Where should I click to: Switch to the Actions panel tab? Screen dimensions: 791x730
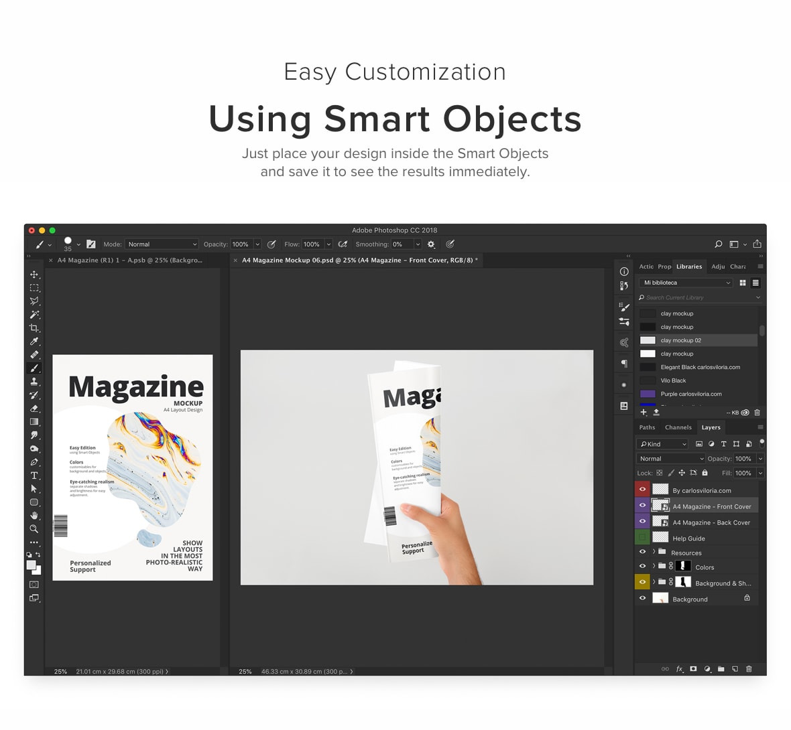click(646, 267)
